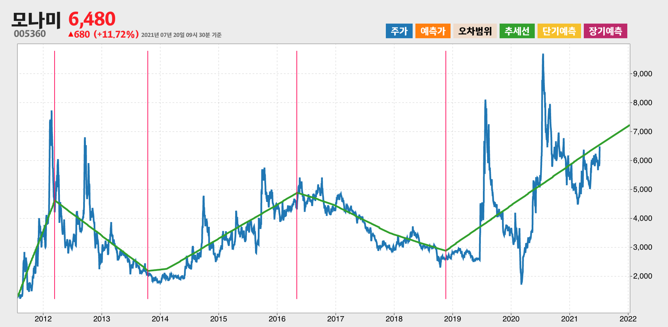Click the 2015 x-axis year label
The width and height of the screenshot is (668, 327).
point(218,319)
